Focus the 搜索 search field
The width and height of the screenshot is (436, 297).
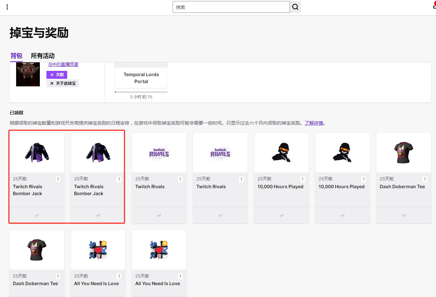click(231, 7)
